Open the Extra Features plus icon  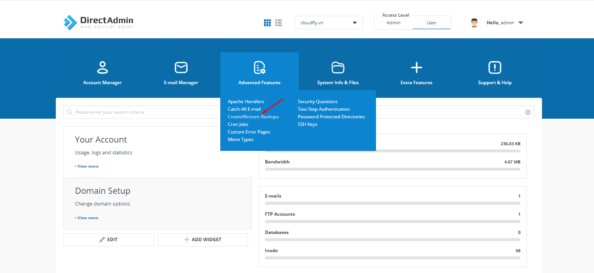tap(417, 68)
